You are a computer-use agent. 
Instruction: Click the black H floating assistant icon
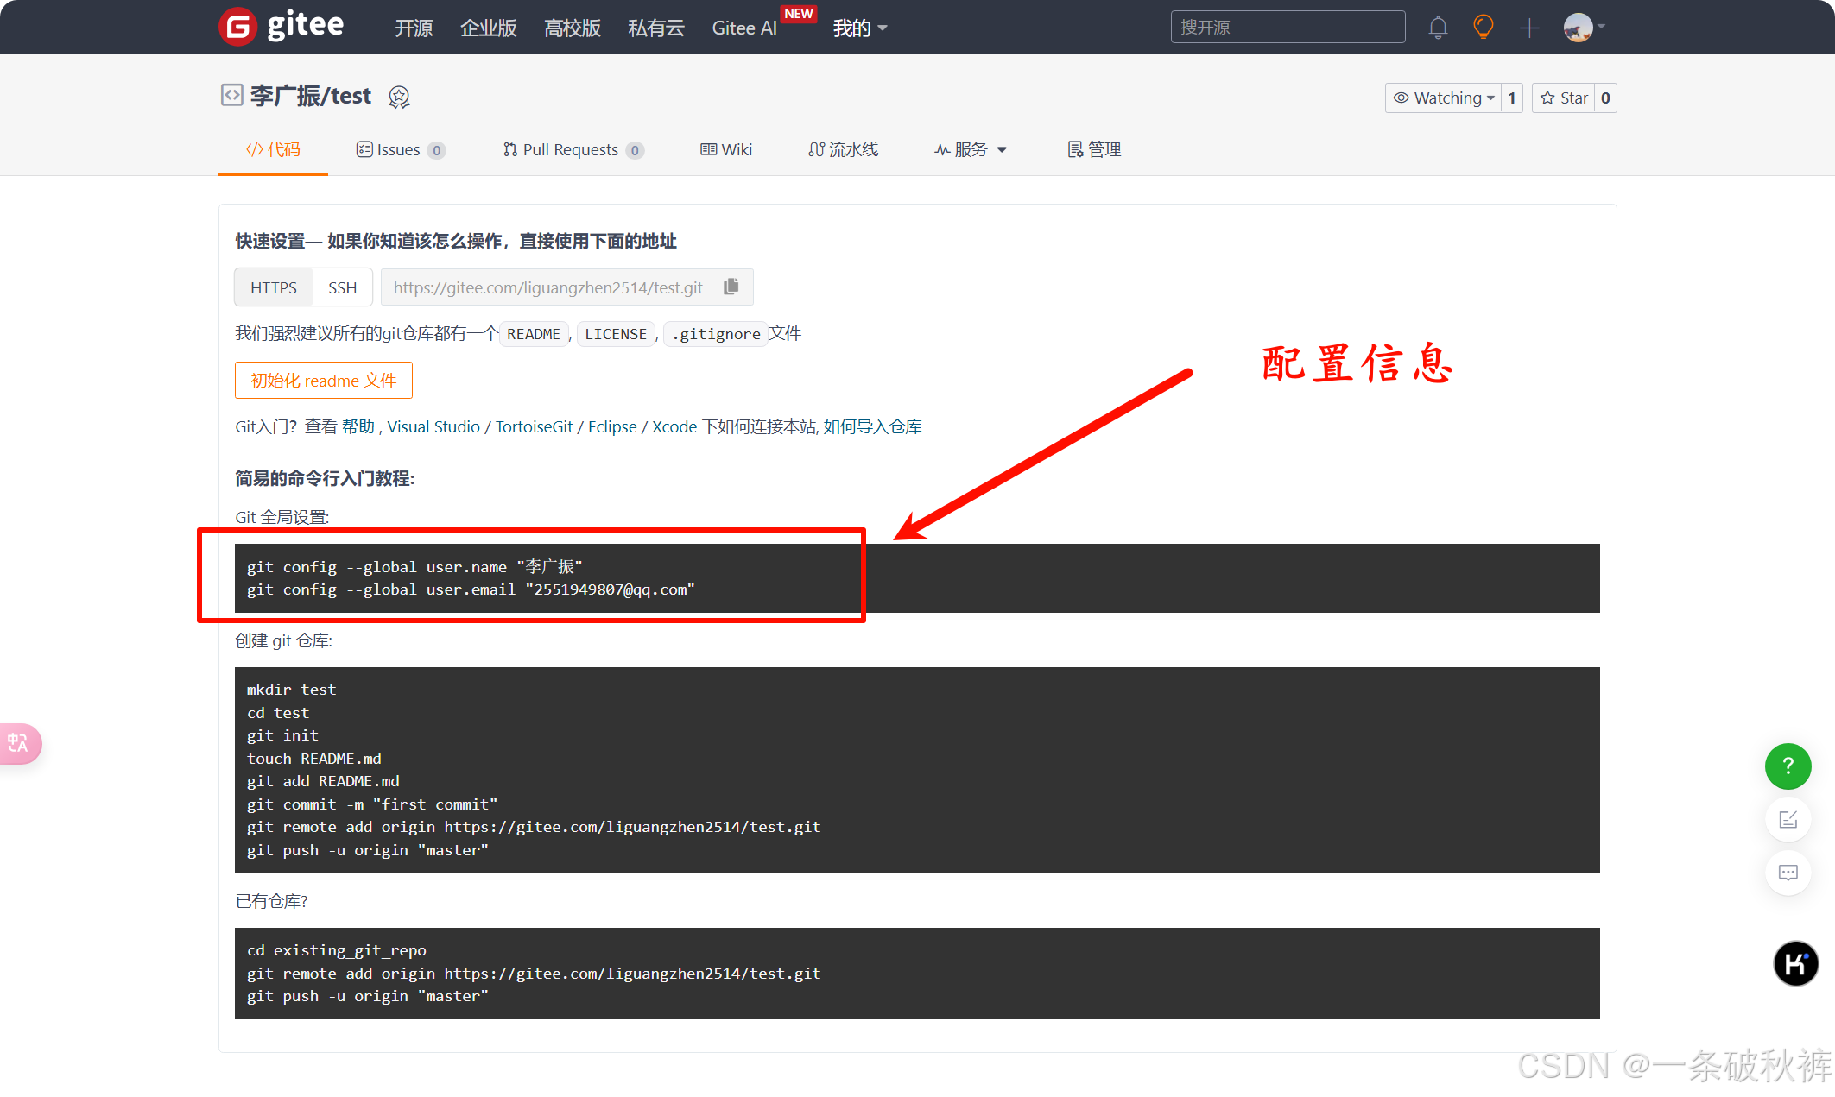1795,963
